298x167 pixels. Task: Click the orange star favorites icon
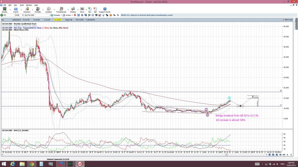point(111,15)
